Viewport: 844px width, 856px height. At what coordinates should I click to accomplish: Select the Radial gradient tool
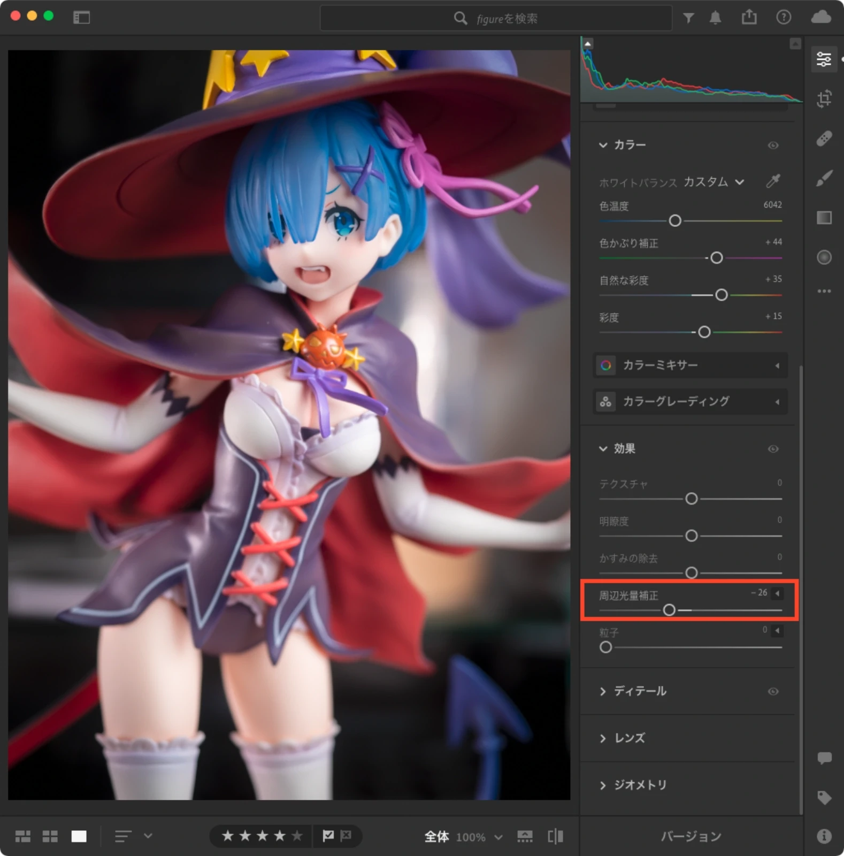pyautogui.click(x=824, y=257)
